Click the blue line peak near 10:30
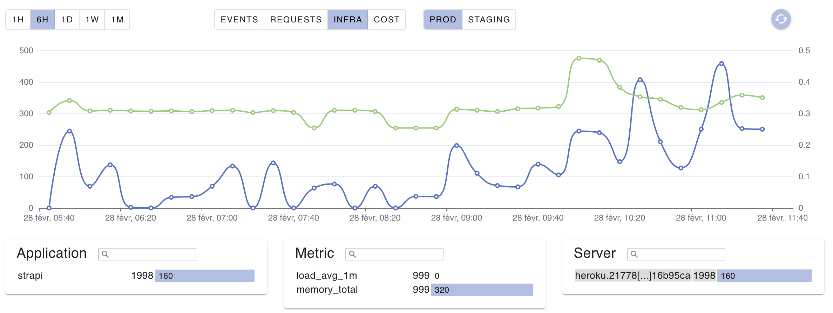Viewport: 833px width, 313px height. pos(640,80)
